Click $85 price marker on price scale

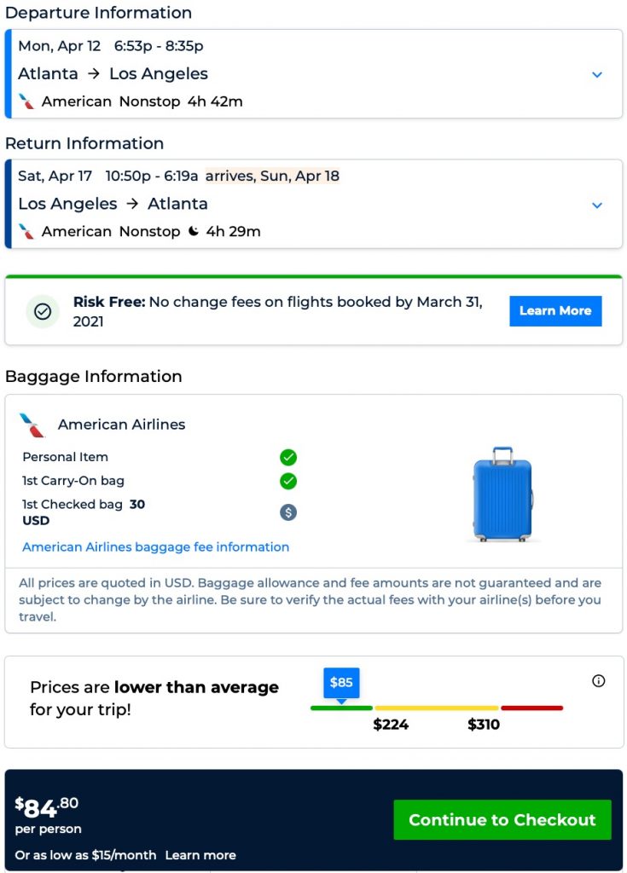coord(341,683)
